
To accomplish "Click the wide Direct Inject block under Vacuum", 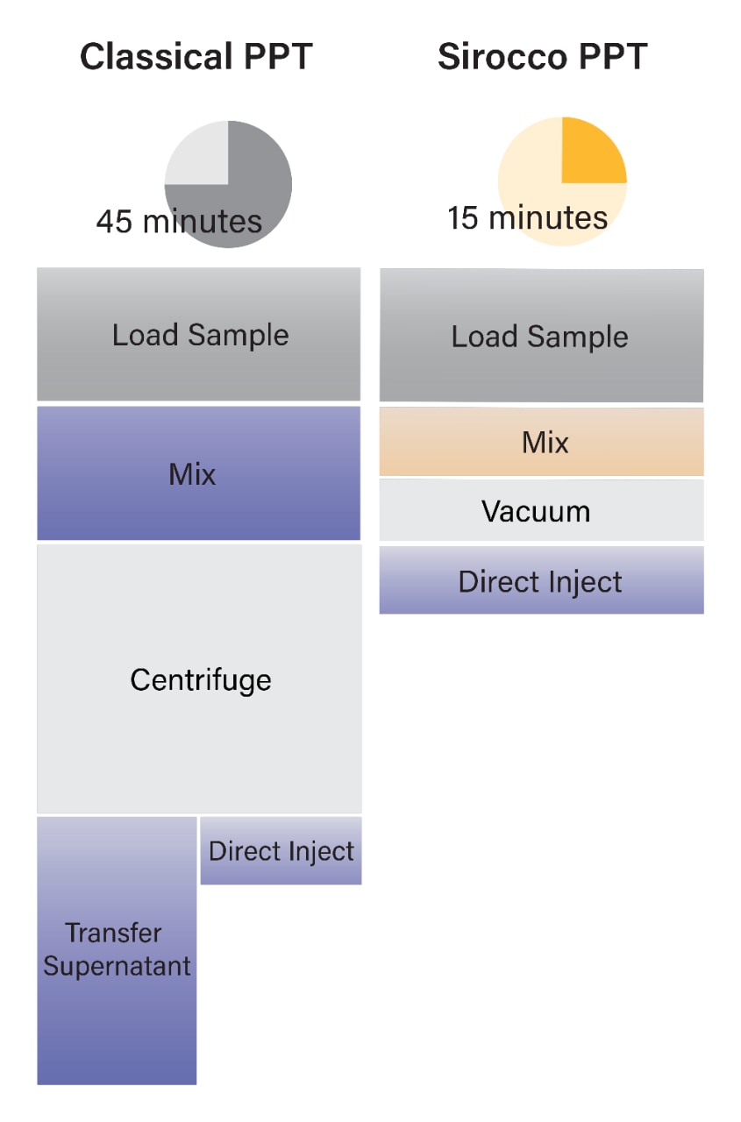I will [541, 580].
